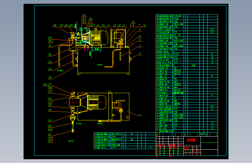Click the 35 value in lower table row 47
The height and width of the screenshot is (163, 252).
coord(132,140)
